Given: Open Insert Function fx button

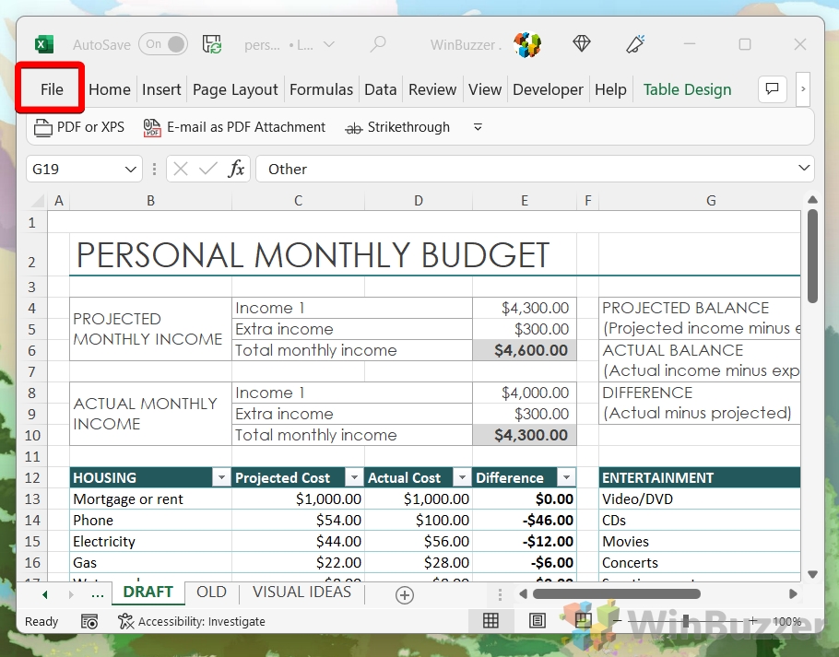Looking at the screenshot, I should [x=236, y=169].
